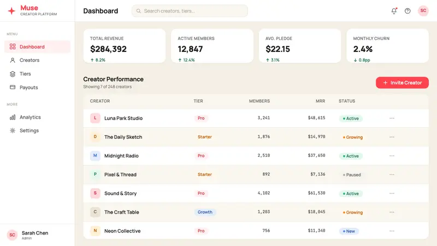Select The Daily Sketch name
437x246 pixels.
123,137
